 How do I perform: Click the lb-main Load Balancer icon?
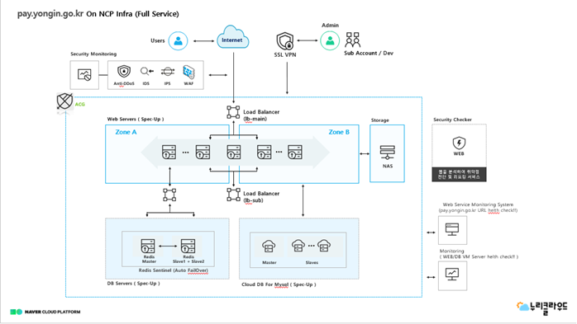point(233,112)
